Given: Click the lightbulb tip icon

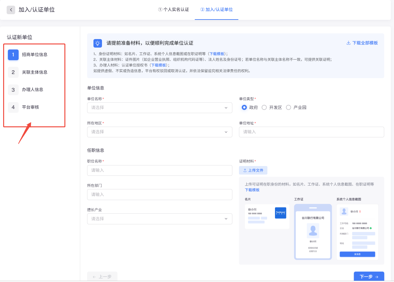Looking at the screenshot, I should (x=98, y=43).
